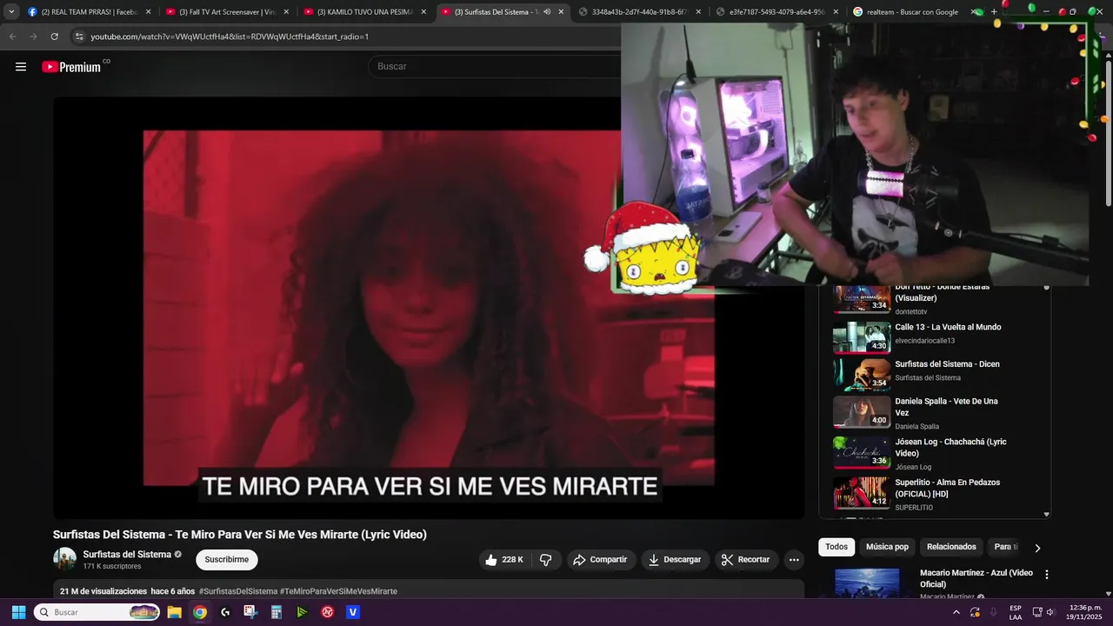Viewport: 1113px width, 626px height.
Task: Open Calle 13 - La Vuelta al Mundo title
Action: coord(948,327)
